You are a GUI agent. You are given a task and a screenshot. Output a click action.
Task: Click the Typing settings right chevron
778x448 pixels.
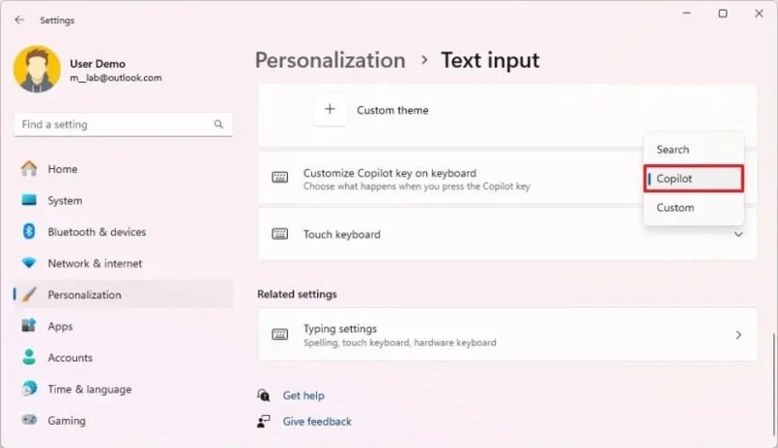click(738, 335)
